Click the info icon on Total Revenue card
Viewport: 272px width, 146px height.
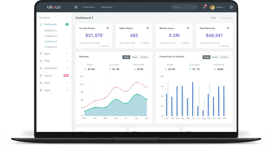coord(228,28)
